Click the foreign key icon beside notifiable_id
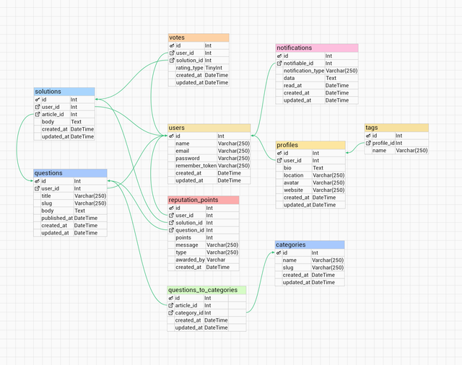The width and height of the screenshot is (462, 365). tap(279, 63)
